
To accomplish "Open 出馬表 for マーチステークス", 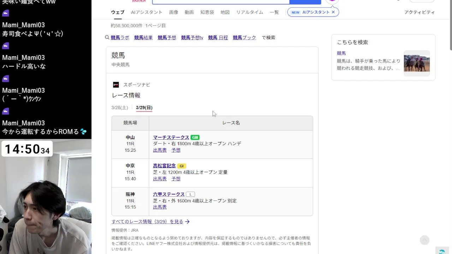I will (x=160, y=150).
